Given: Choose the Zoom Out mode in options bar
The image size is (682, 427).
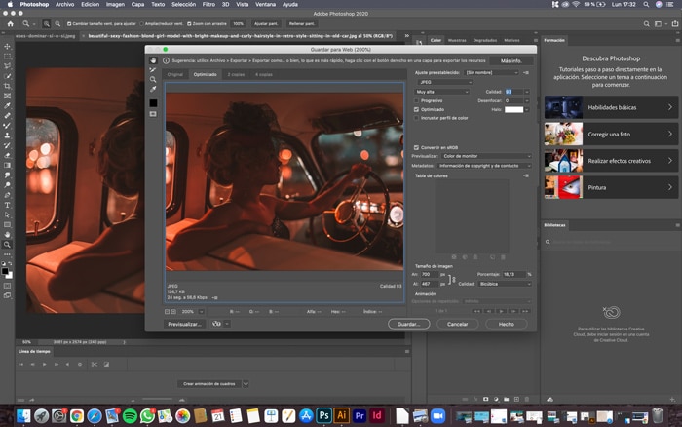Looking at the screenshot, I should [57, 24].
